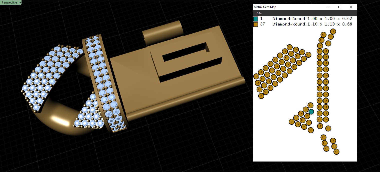
Task: Select the lowest-left gem in the diagonal cluster
Action: pos(261,96)
